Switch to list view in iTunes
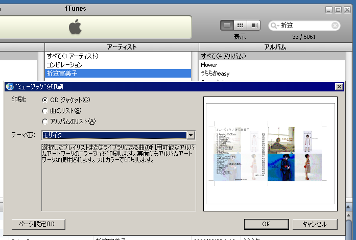Viewport: 356px width, 240px height. (x=227, y=25)
